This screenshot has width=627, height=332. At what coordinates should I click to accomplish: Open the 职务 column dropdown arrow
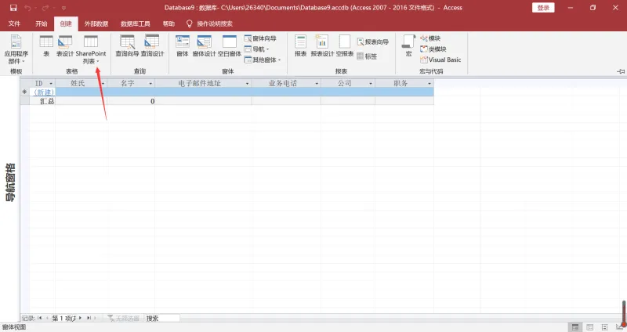coord(429,84)
